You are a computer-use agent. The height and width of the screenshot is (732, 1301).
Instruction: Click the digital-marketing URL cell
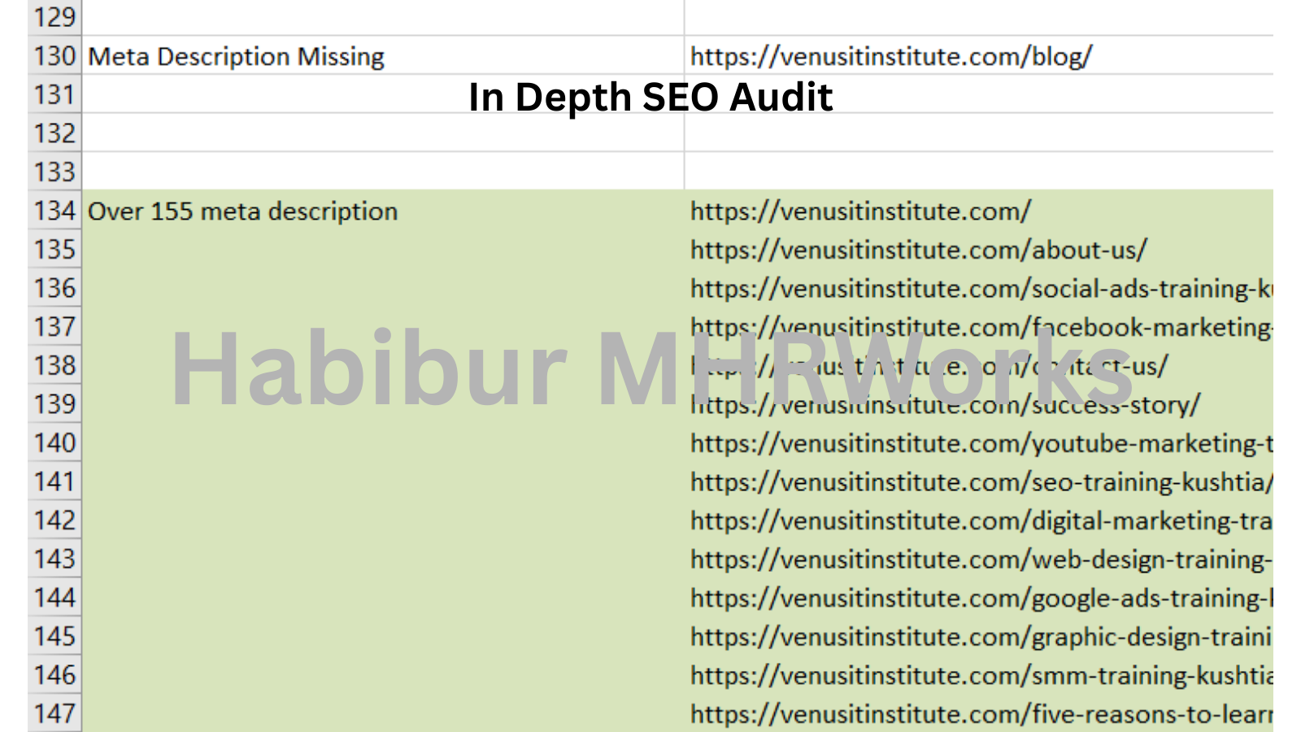981,521
